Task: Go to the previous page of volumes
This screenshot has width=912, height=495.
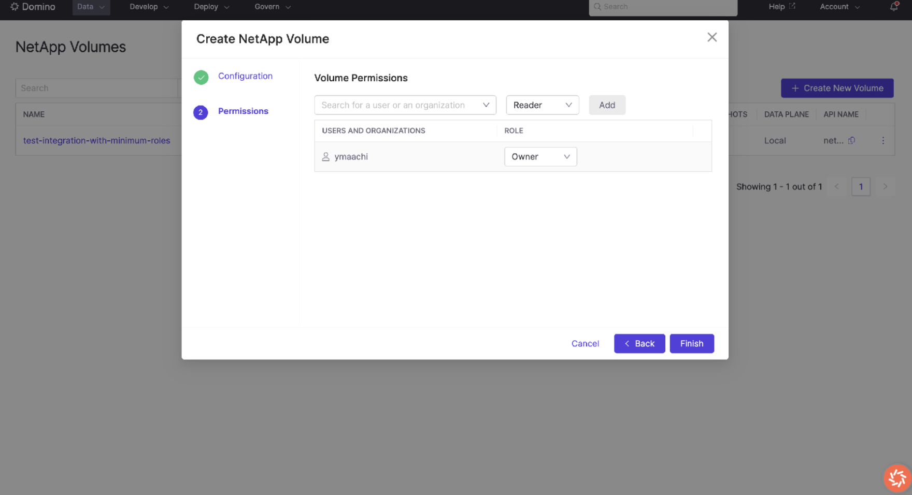Action: (836, 186)
